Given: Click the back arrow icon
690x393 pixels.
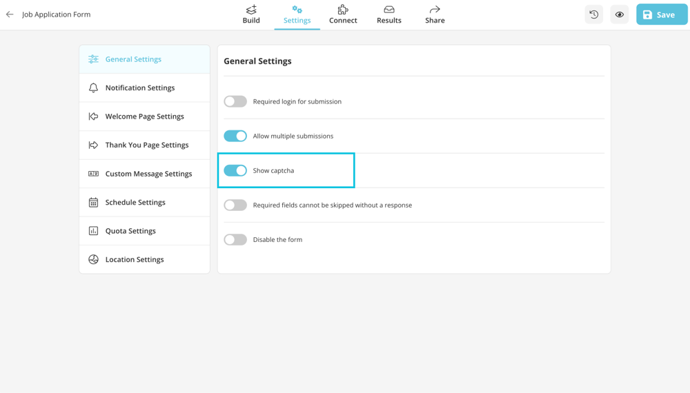Looking at the screenshot, I should [x=10, y=14].
